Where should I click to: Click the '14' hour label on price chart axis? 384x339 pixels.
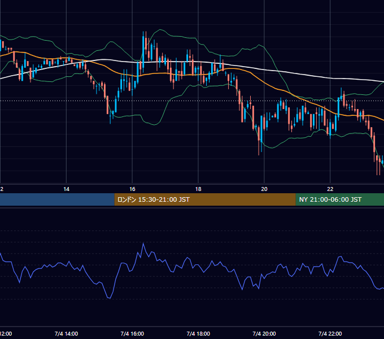(x=67, y=189)
